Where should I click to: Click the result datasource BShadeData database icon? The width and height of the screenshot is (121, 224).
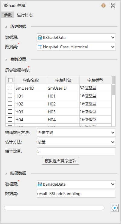coord(40,184)
